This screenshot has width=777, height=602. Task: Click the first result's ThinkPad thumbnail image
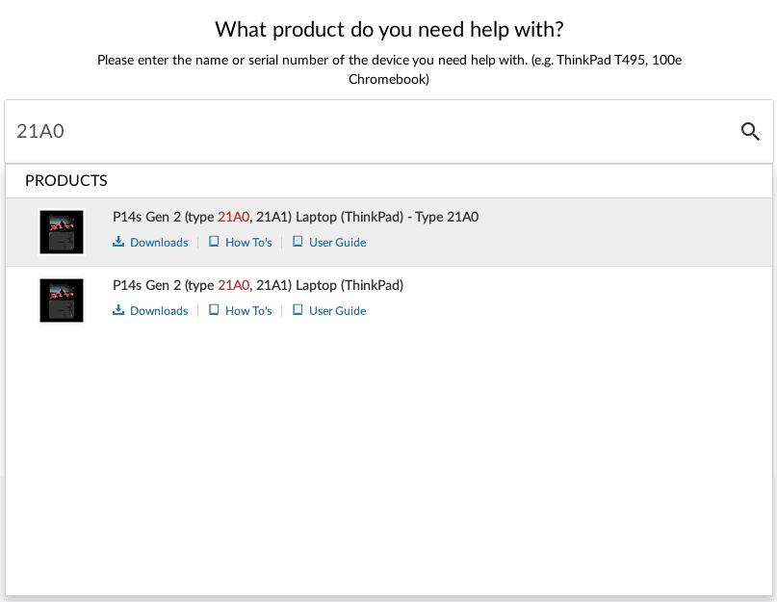[x=62, y=232]
